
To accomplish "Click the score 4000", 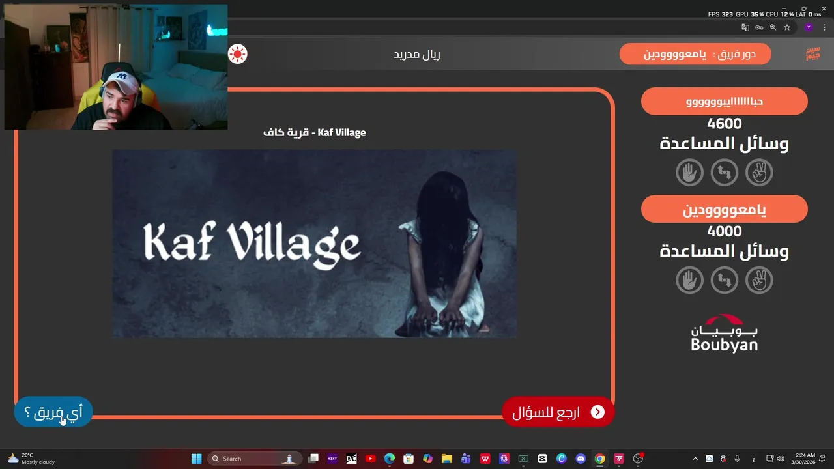I will 725,231.
